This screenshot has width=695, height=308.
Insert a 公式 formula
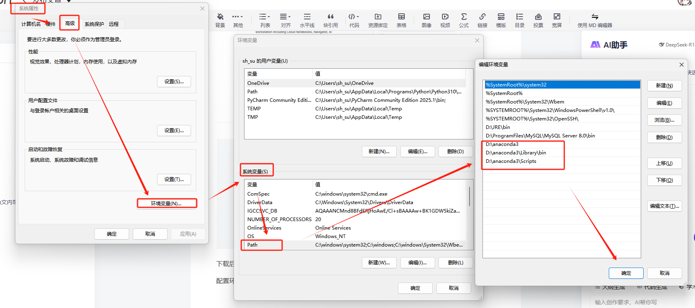(464, 20)
